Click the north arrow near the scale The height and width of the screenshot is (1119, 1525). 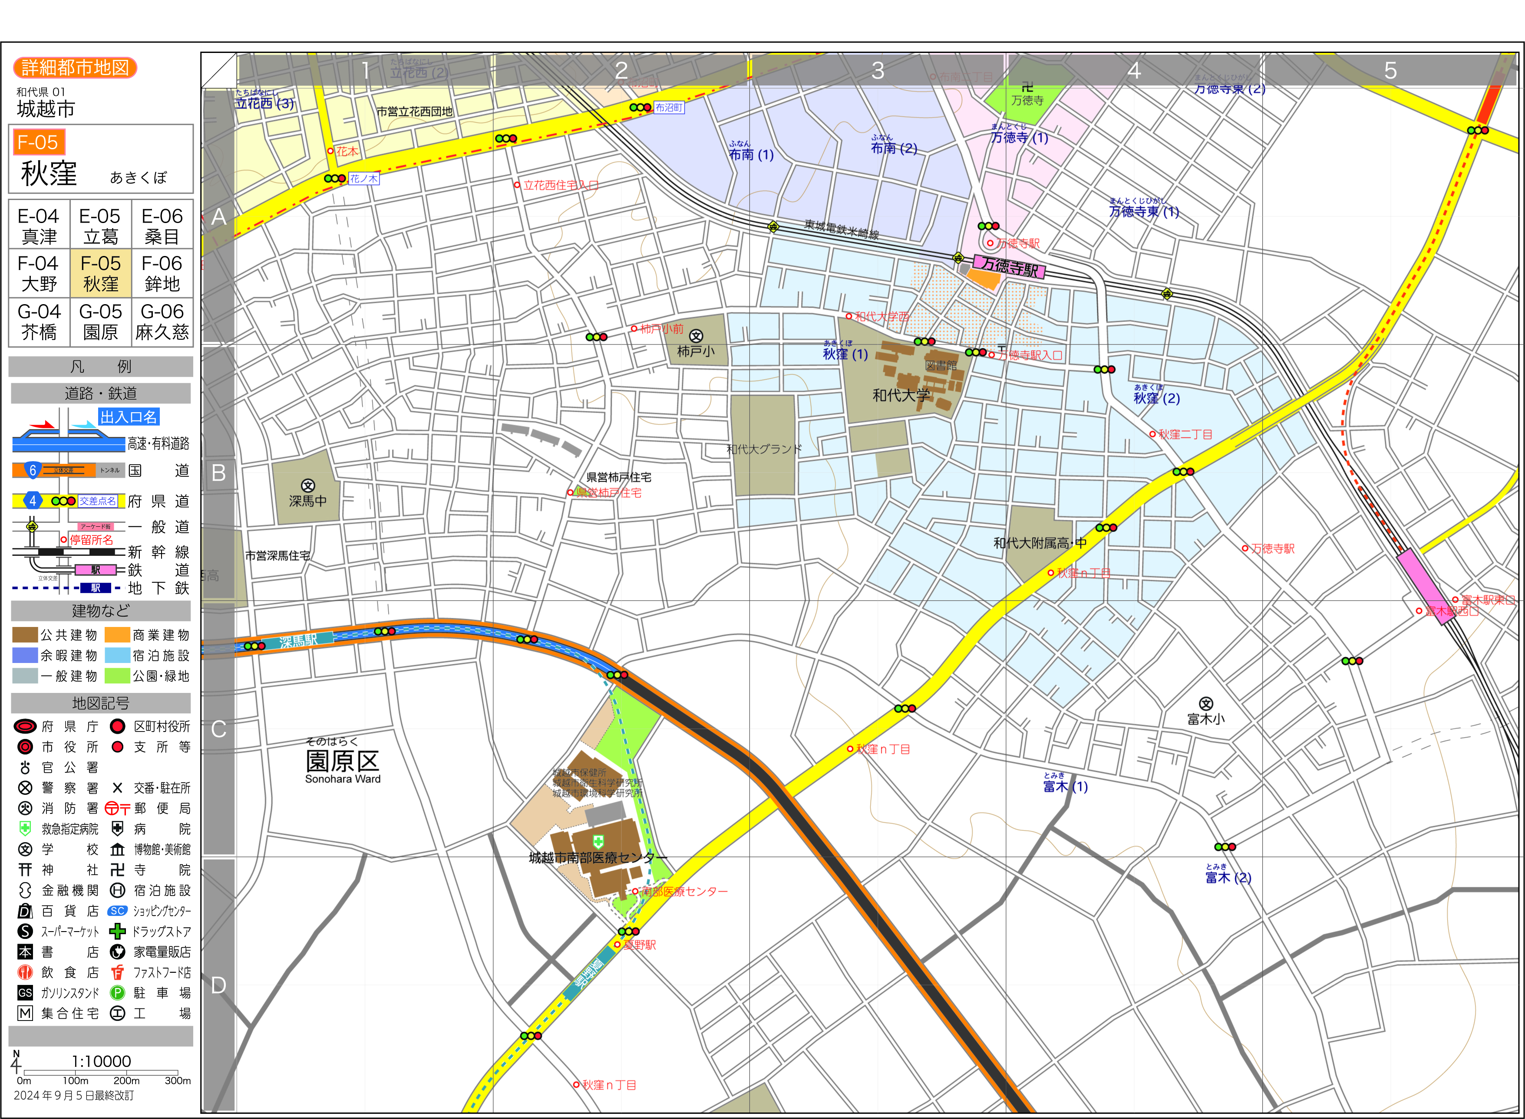(16, 1063)
